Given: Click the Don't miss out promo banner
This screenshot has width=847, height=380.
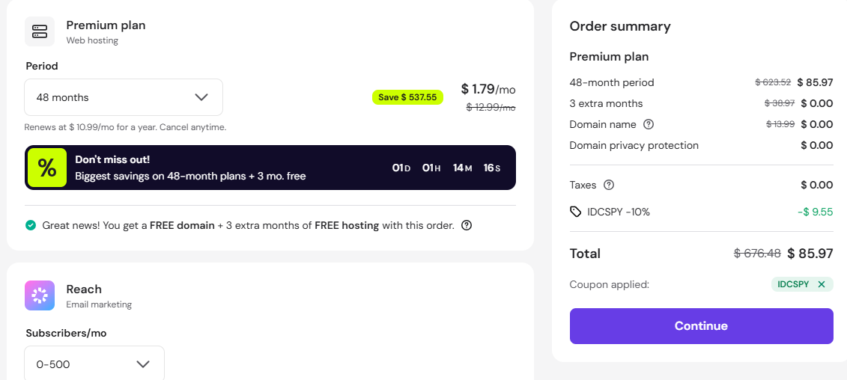Looking at the screenshot, I should pyautogui.click(x=225, y=168).
